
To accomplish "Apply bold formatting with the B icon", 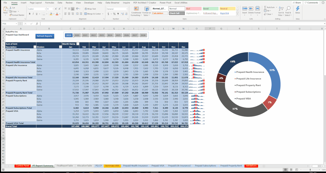I will 29,14.
